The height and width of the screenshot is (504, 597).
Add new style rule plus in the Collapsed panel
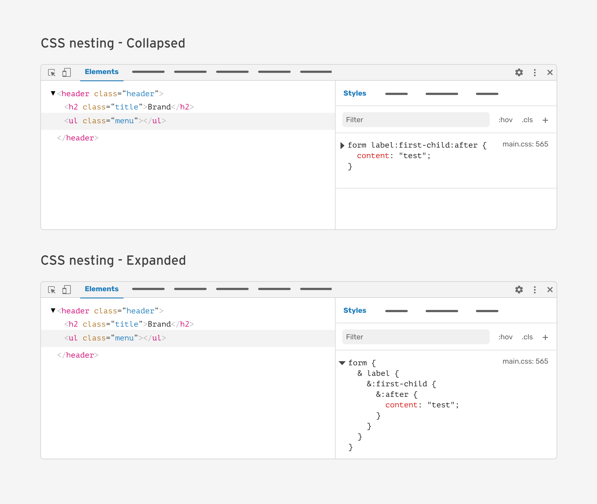pos(545,120)
